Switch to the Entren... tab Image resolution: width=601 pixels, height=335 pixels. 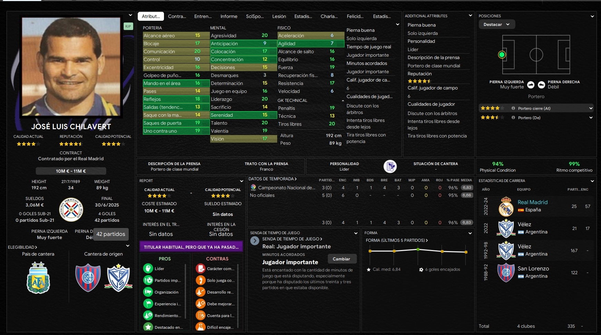pyautogui.click(x=203, y=16)
